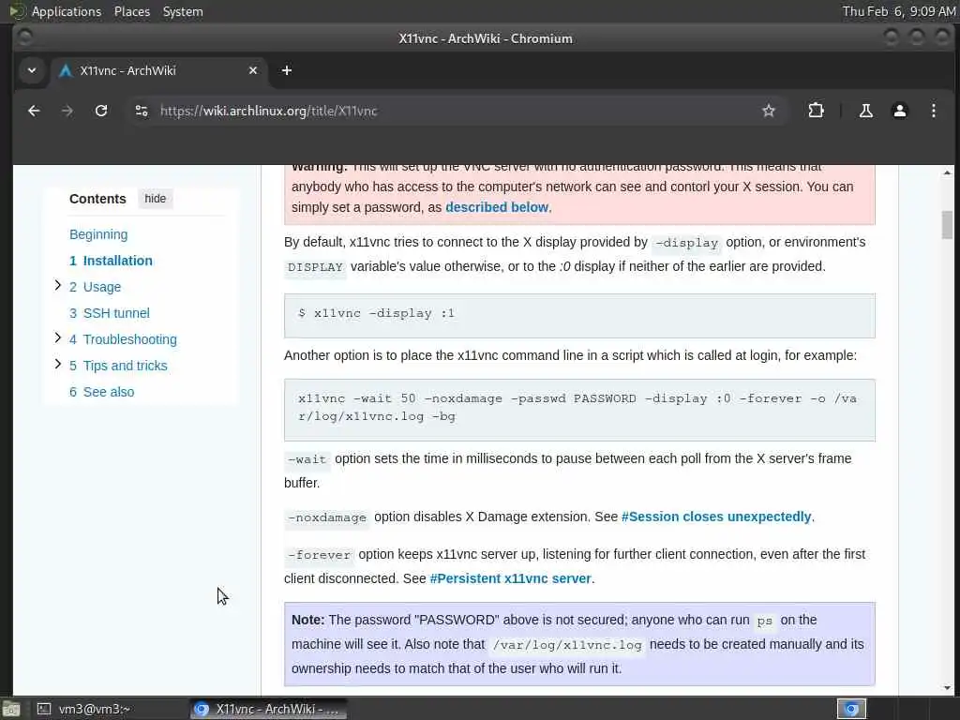Go to 6 See also section

pyautogui.click(x=101, y=392)
